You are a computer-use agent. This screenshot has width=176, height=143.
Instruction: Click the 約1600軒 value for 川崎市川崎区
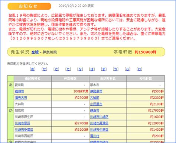(157, 117)
